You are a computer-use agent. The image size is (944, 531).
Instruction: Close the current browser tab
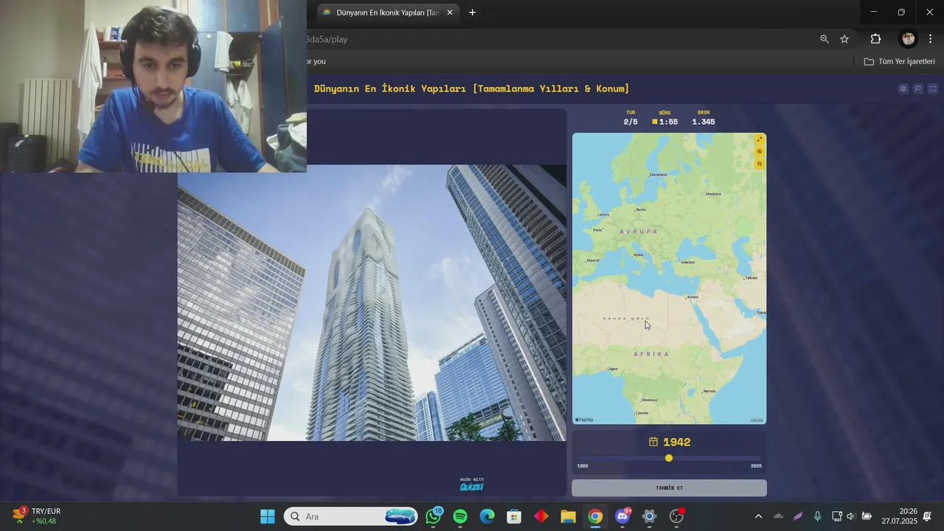(x=450, y=13)
